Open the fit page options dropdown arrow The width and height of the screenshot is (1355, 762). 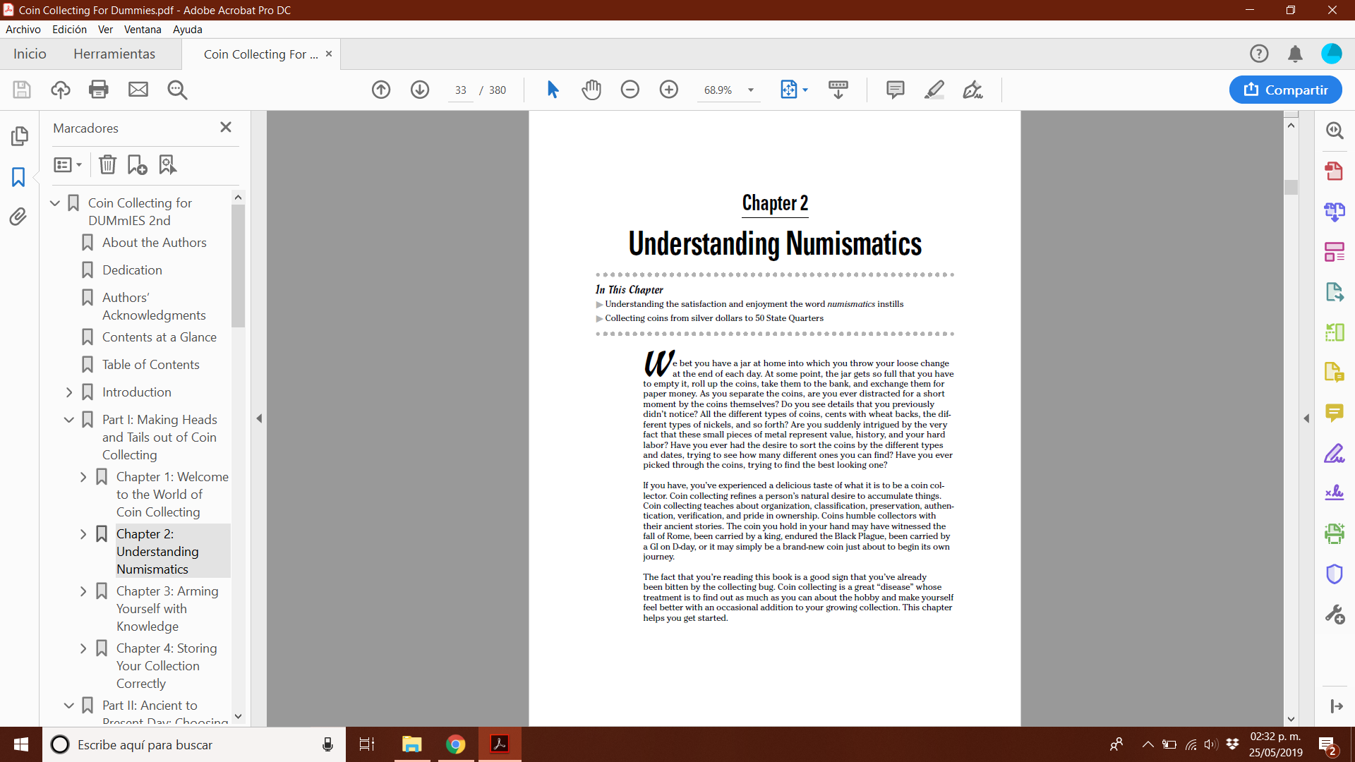click(805, 90)
